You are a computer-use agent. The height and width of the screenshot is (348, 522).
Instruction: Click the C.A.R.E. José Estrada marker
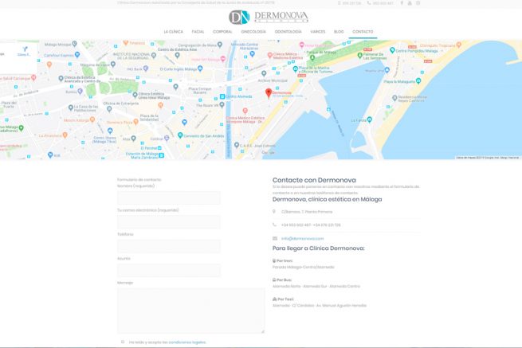pyautogui.click(x=237, y=145)
